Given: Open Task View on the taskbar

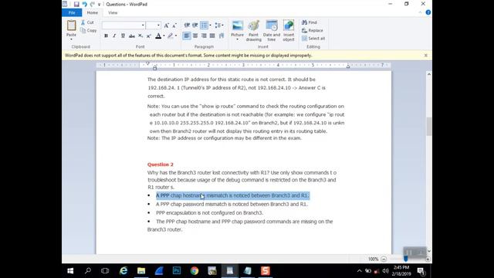Looking at the screenshot, I should [105, 271].
